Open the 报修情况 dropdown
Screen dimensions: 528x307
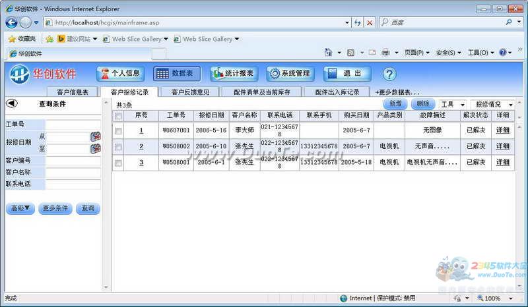pyautogui.click(x=492, y=105)
